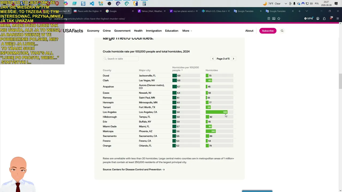Open the search magnifier icon in USAFacts header

point(282,31)
